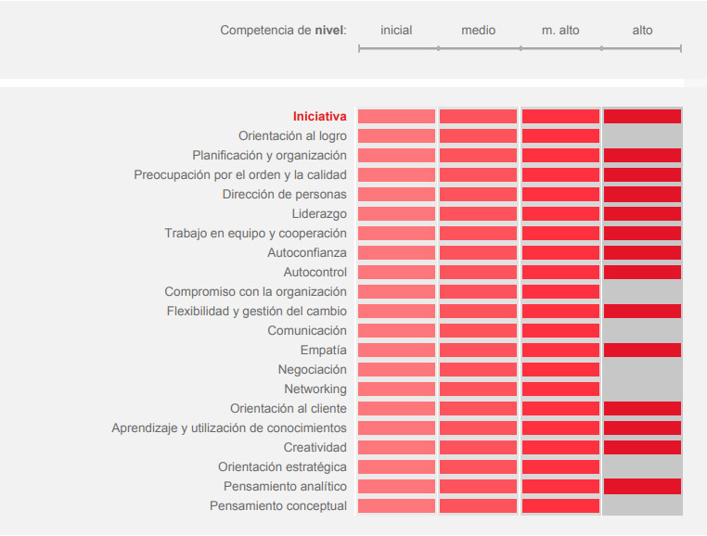Select Negociación's m. alto level cell

click(560, 370)
